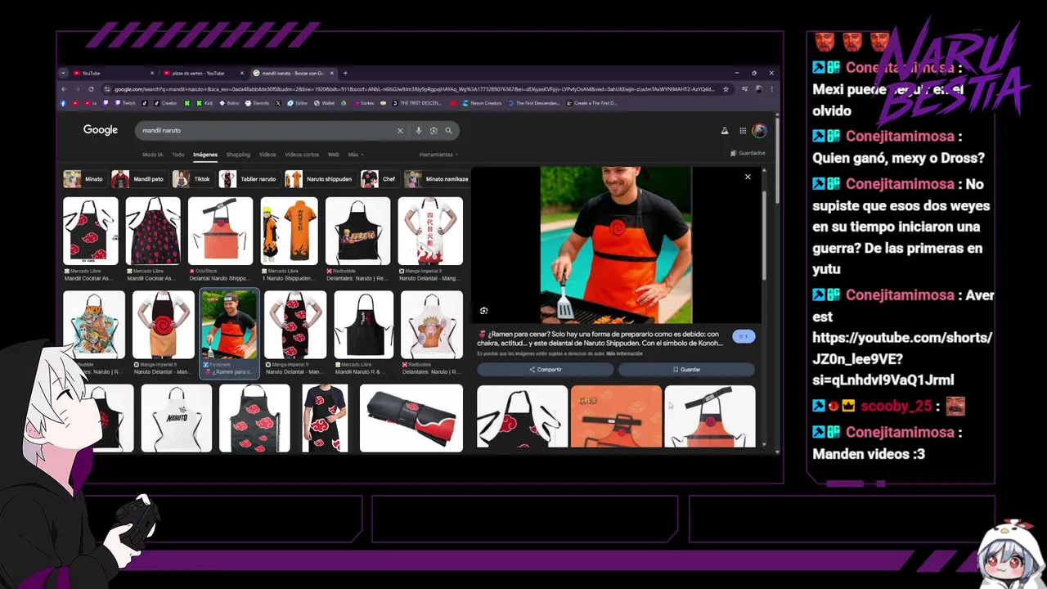Click the Compartir button

click(546, 370)
